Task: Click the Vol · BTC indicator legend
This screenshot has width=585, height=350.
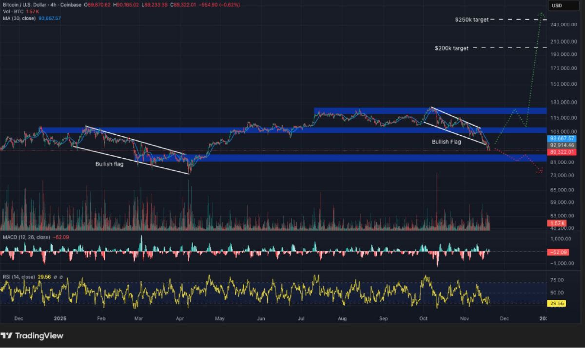Action: coord(13,11)
